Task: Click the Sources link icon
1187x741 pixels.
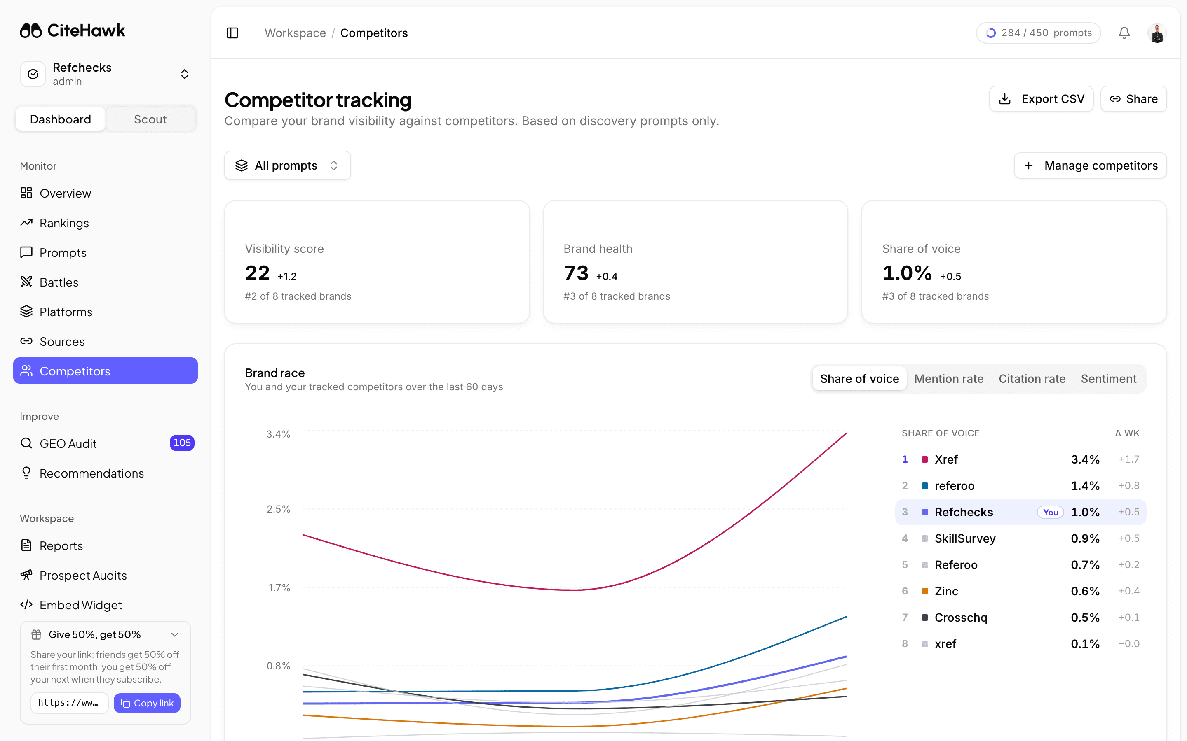Action: click(26, 341)
